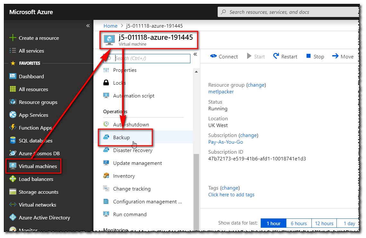Click the Configuration management icon

pyautogui.click(x=106, y=201)
